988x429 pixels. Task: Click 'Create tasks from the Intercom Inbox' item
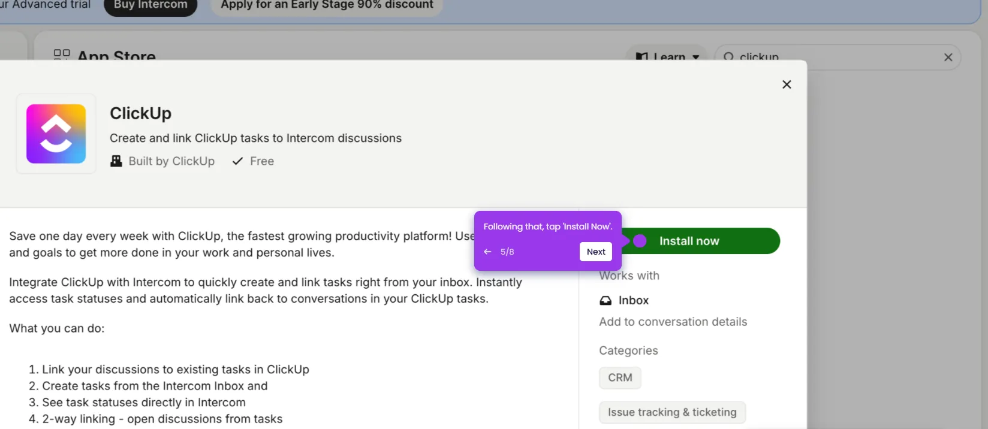pyautogui.click(x=155, y=386)
